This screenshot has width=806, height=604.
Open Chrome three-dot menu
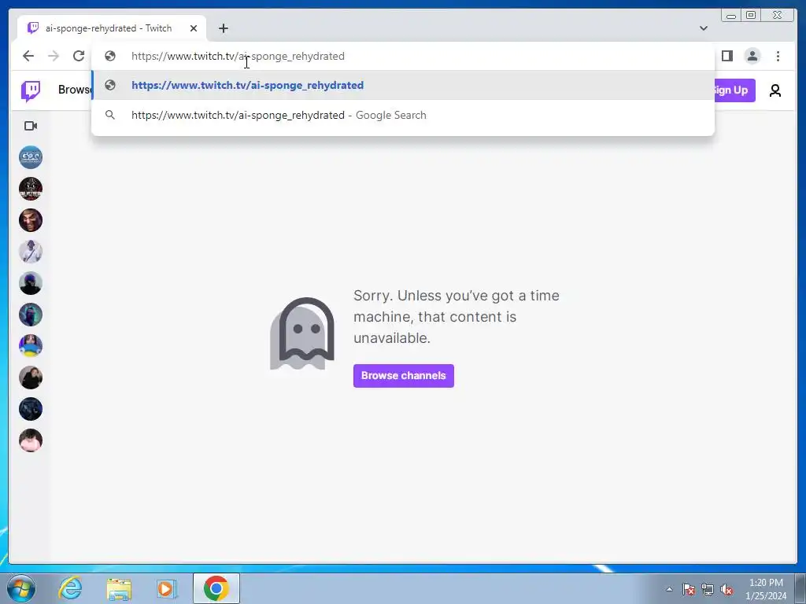(x=778, y=56)
